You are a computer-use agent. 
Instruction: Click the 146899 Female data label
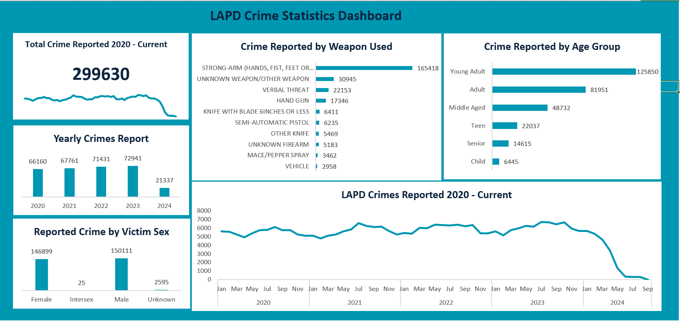click(42, 252)
